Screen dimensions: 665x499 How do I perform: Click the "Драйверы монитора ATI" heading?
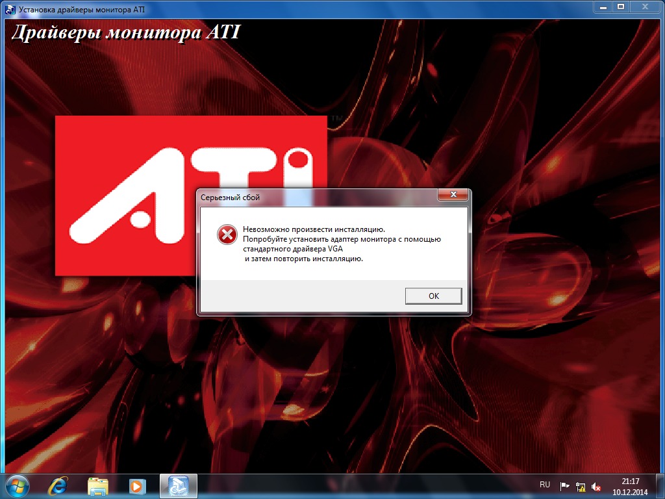[126, 32]
